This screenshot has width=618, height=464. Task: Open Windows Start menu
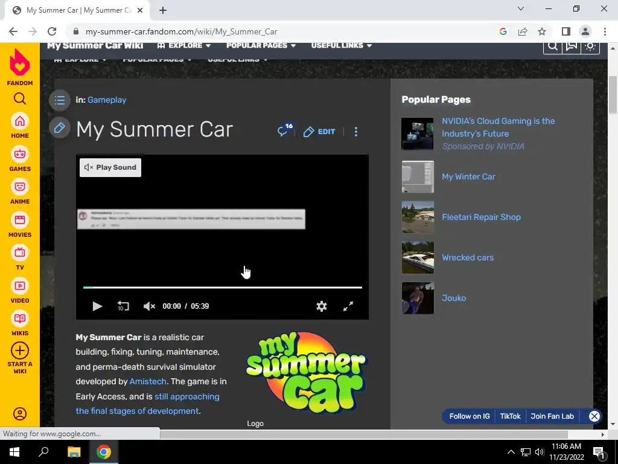pyautogui.click(x=14, y=452)
